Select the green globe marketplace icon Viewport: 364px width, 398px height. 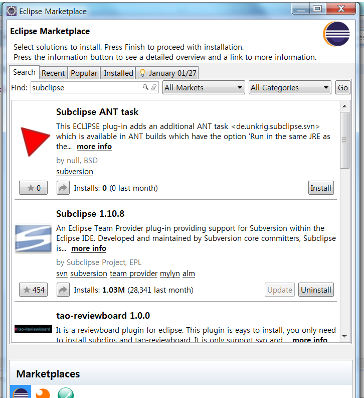click(x=66, y=393)
